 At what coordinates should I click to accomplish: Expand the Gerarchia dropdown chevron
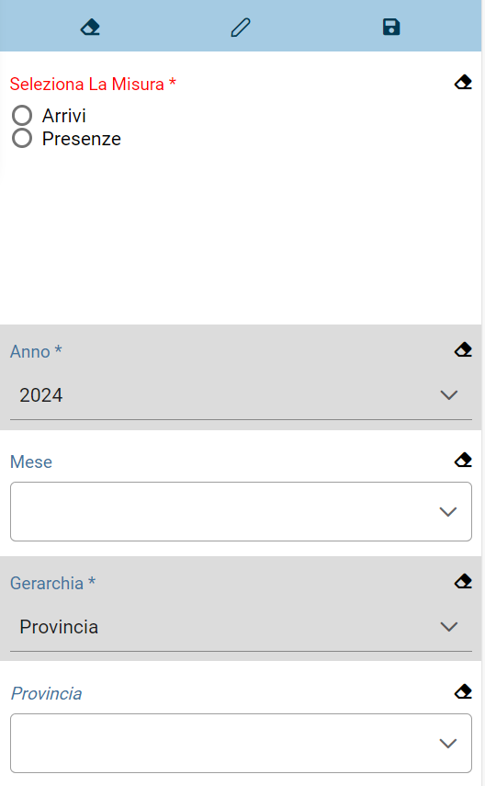coord(448,627)
